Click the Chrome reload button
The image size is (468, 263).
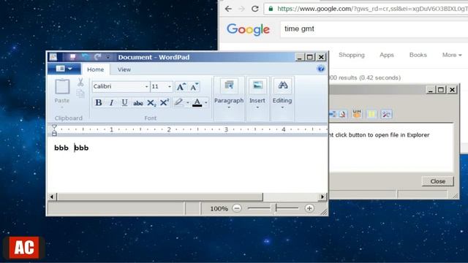pyautogui.click(x=255, y=9)
